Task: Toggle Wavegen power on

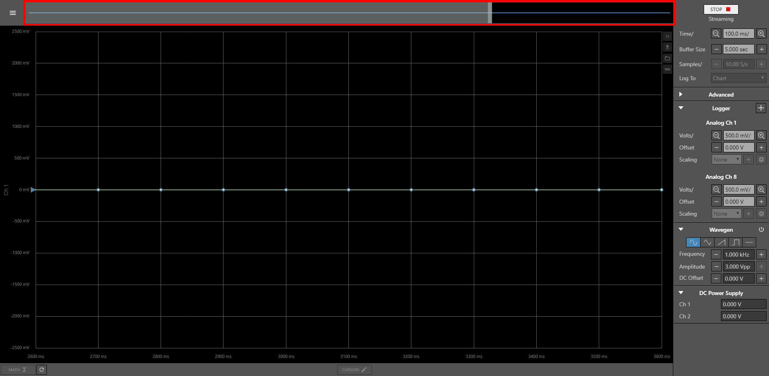Action: [761, 229]
